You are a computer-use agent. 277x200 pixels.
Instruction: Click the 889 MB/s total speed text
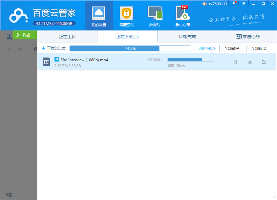coord(207,48)
